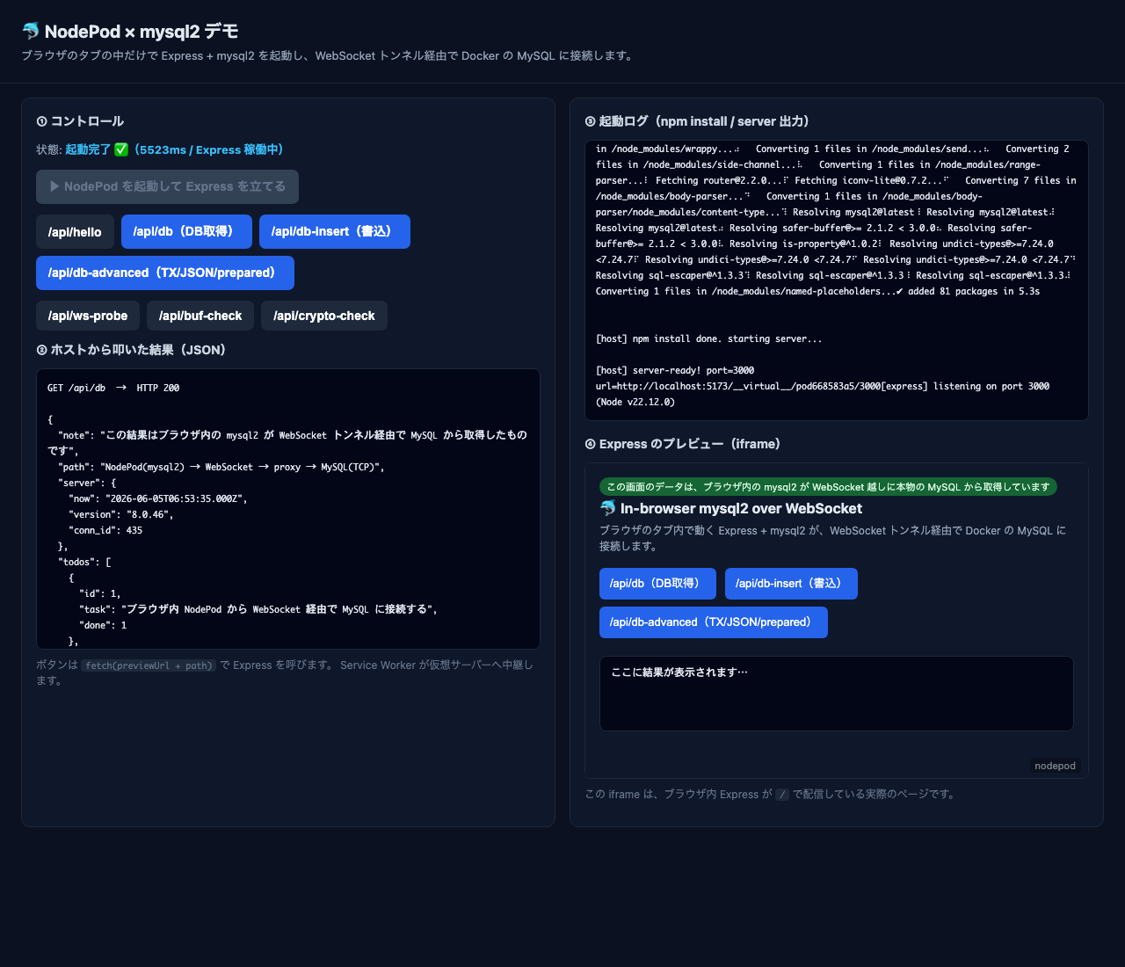1125x967 pixels.
Task: Click the "task" JSON line in todos
Action: click(x=258, y=609)
